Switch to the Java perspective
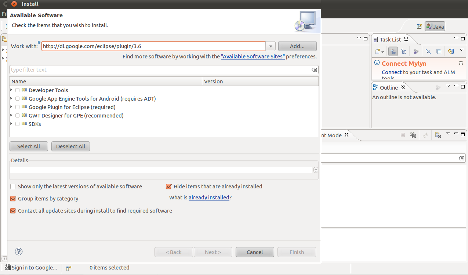The image size is (468, 275). (x=435, y=26)
